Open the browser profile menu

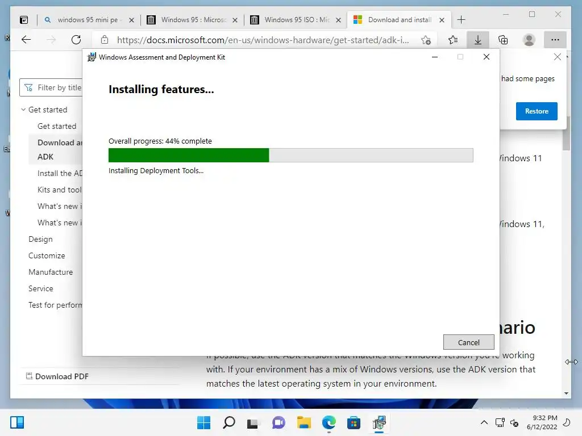click(529, 40)
